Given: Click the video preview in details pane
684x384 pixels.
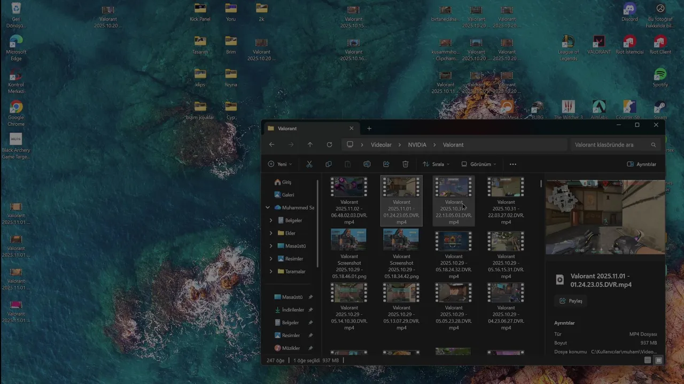Looking at the screenshot, I should pos(604,217).
